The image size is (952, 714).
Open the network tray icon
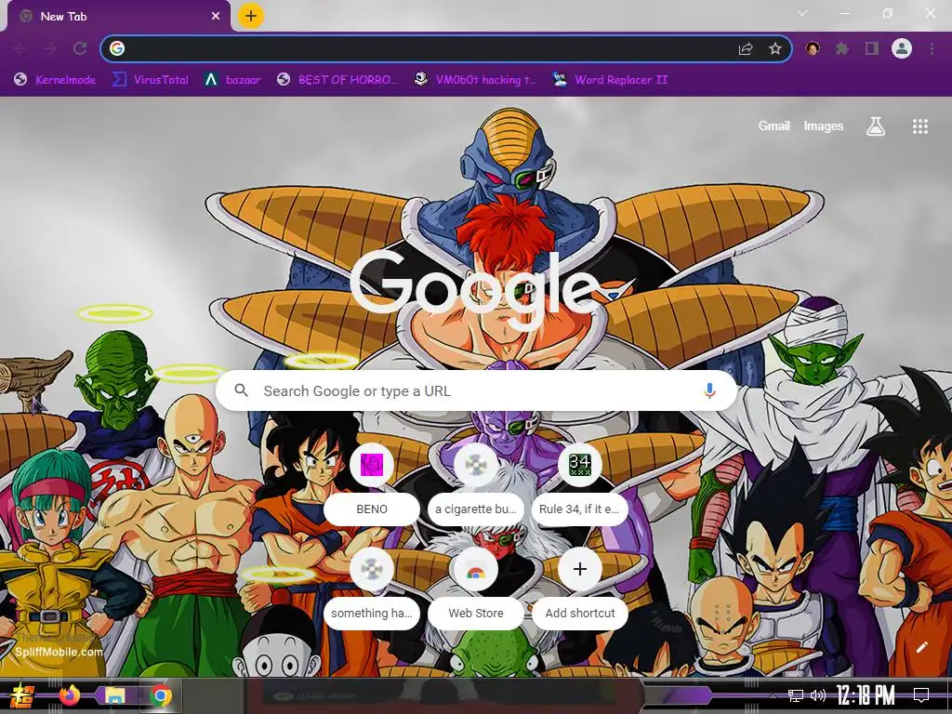tap(796, 695)
